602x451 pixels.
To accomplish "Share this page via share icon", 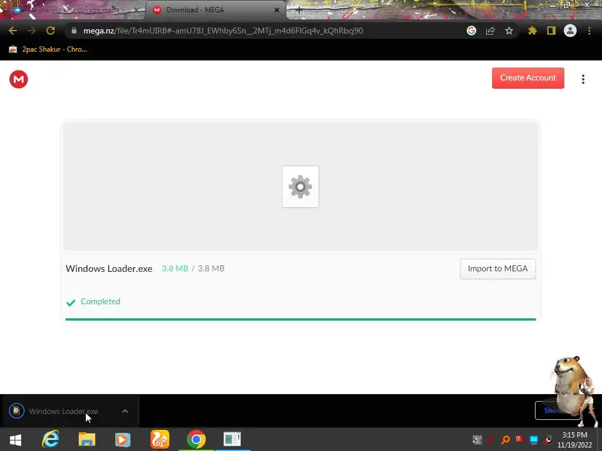I will 490,31.
